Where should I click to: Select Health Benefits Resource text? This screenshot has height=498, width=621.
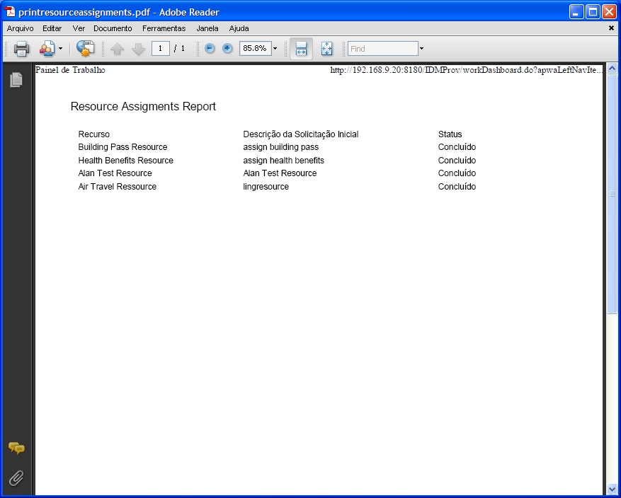[x=125, y=161]
